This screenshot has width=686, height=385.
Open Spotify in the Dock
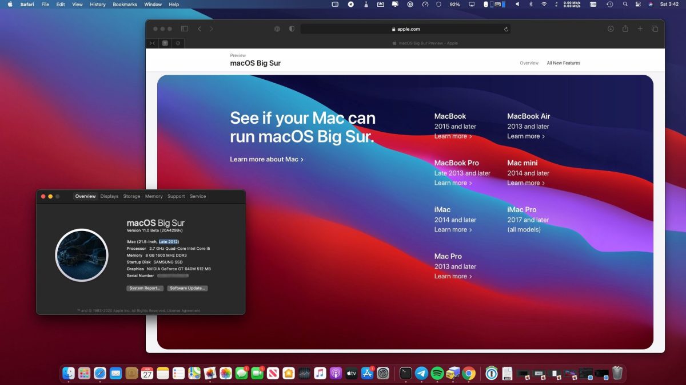click(437, 373)
